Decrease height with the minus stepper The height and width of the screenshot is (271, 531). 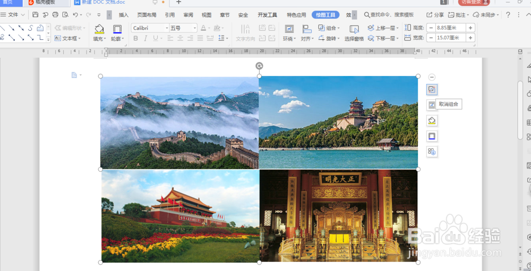click(431, 28)
